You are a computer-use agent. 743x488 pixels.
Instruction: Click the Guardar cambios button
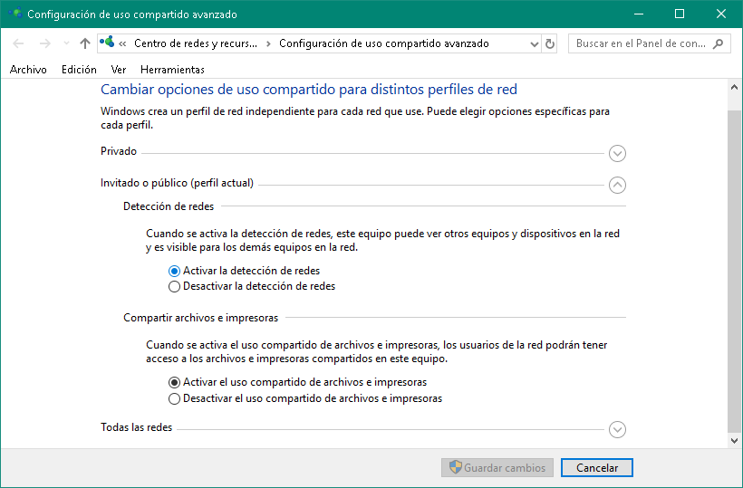(x=497, y=468)
